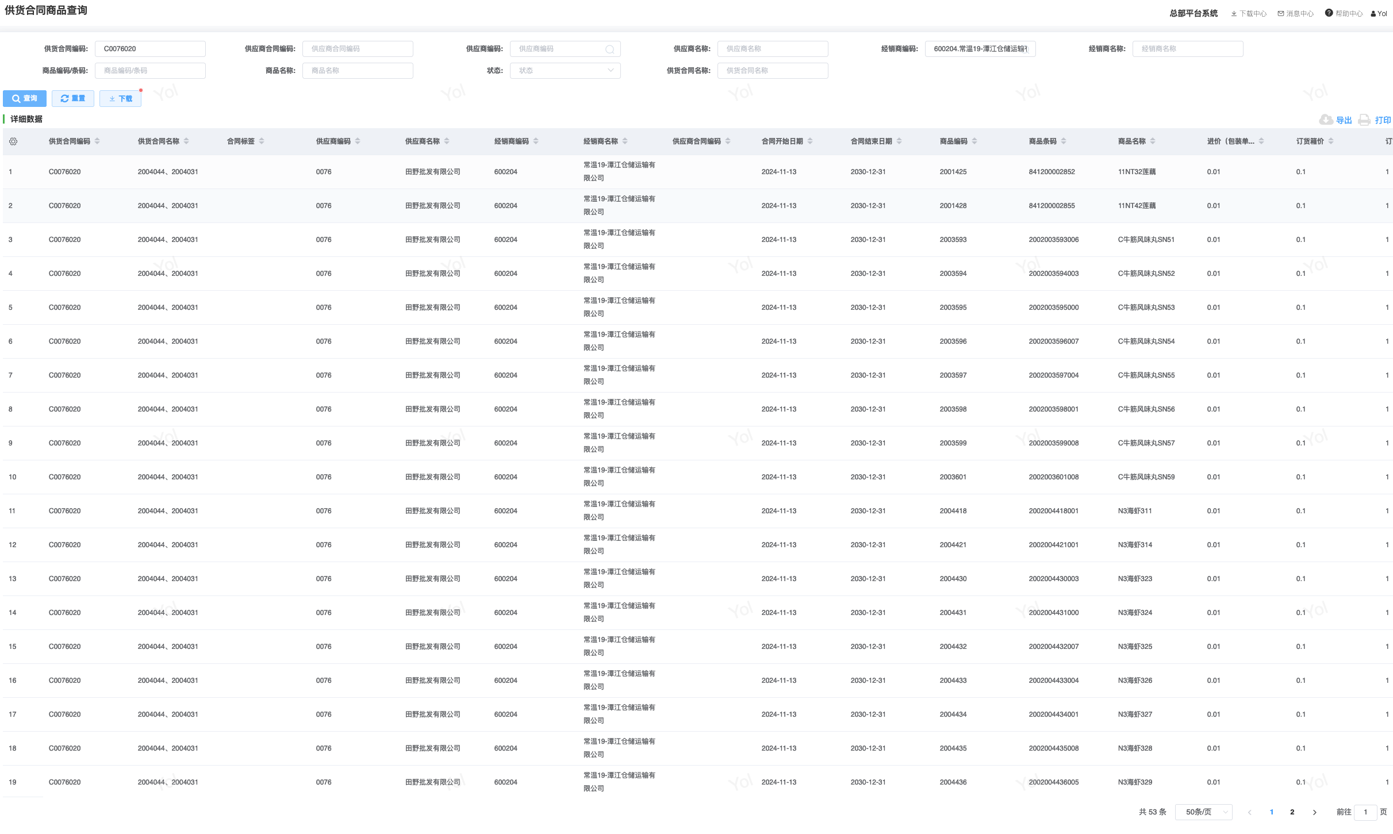
Task: Click the table column settings gear icon
Action: pyautogui.click(x=13, y=141)
